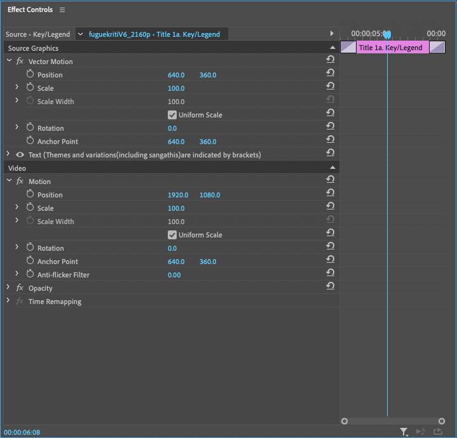Select the fuguekritiV6_2160p Title 1a tab
The image size is (457, 438).
[154, 34]
